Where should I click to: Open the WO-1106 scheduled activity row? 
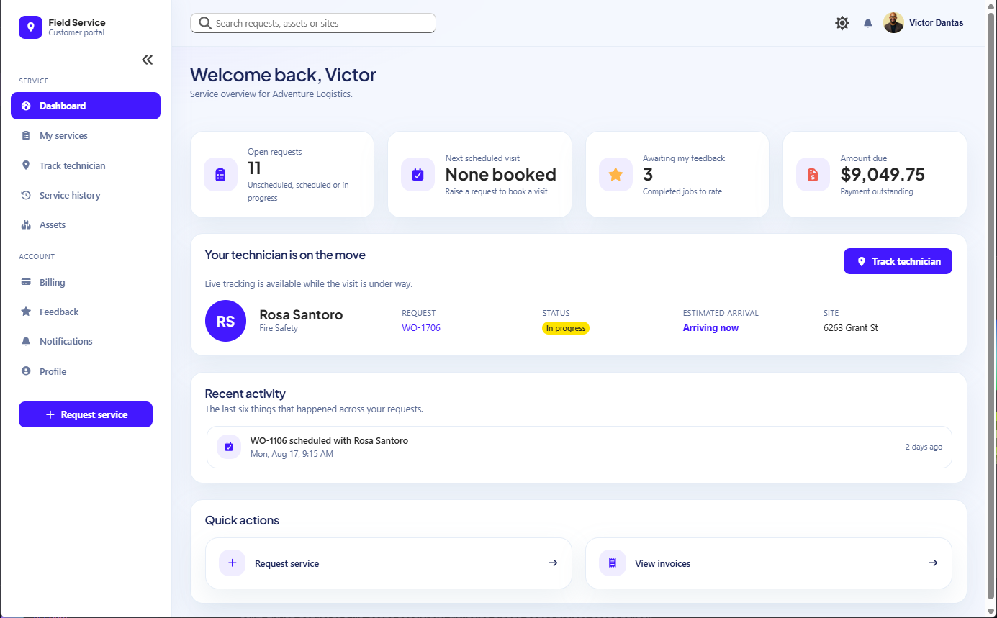click(x=579, y=447)
